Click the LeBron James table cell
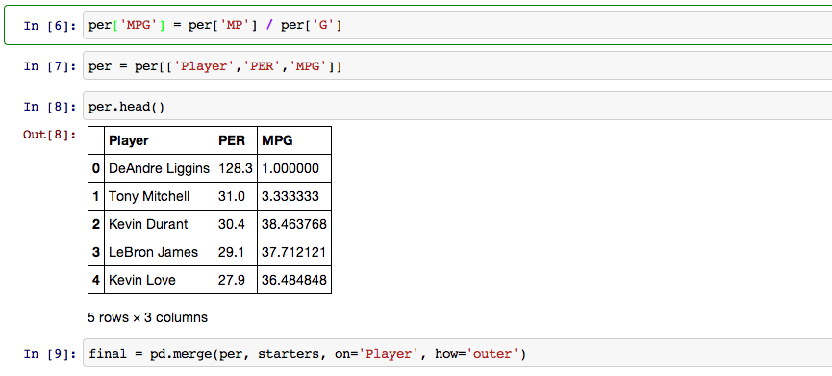The image size is (832, 376). pyautogui.click(x=159, y=252)
